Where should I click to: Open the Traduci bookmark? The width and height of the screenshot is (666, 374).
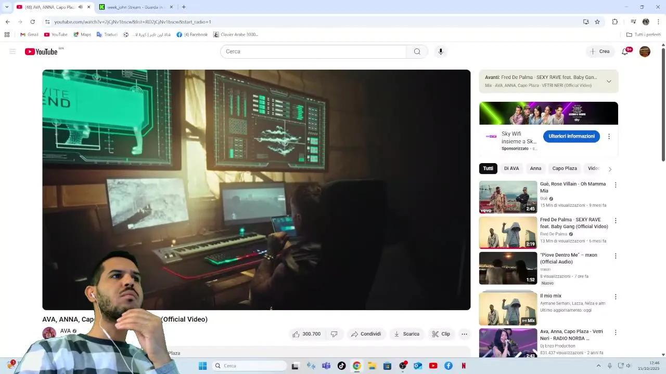pos(107,35)
